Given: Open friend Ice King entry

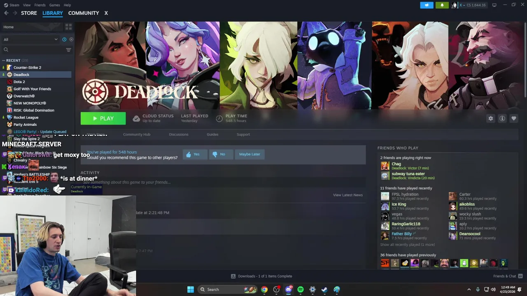Looking at the screenshot, I should [x=405, y=206].
